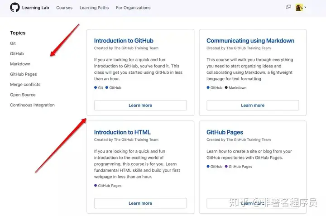The height and width of the screenshot is (216, 326).
Task: Click purple dot on Introduction to HTML card
Action: [96, 186]
